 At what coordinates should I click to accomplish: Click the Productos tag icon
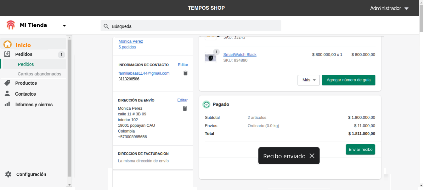pos(8,83)
